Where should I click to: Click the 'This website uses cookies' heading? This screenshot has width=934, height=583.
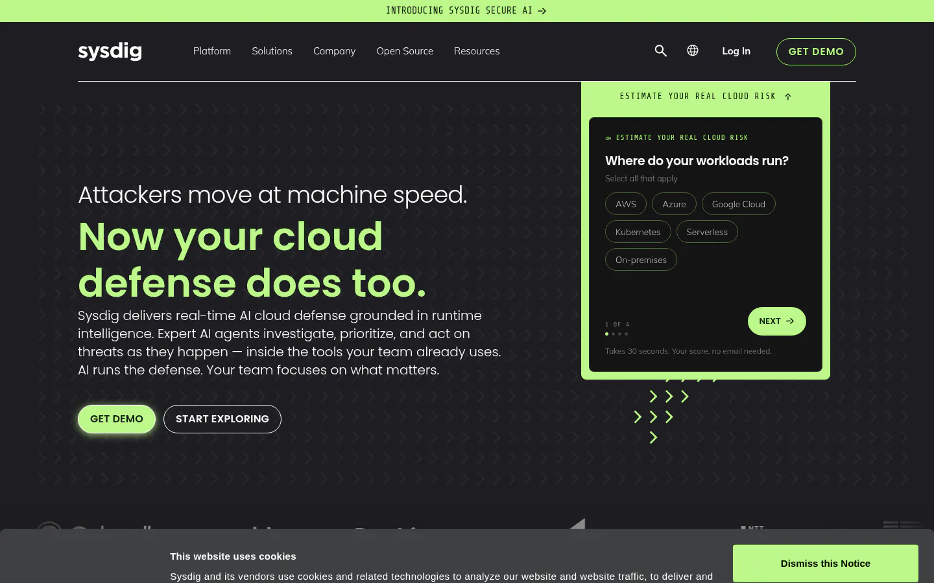[233, 556]
